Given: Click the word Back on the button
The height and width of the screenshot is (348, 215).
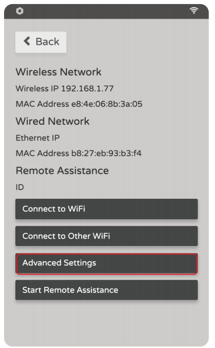Looking at the screenshot, I should point(47,41).
